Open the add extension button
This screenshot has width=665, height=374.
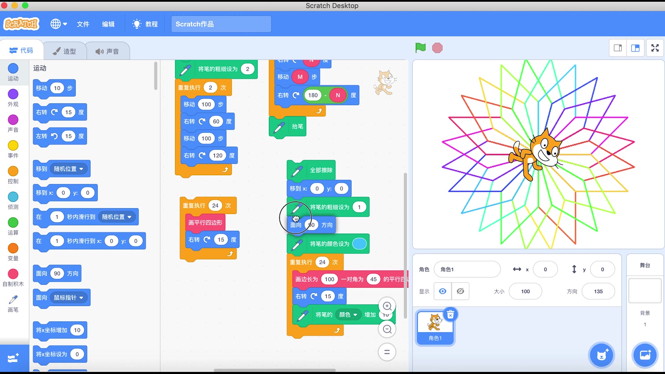click(x=13, y=358)
